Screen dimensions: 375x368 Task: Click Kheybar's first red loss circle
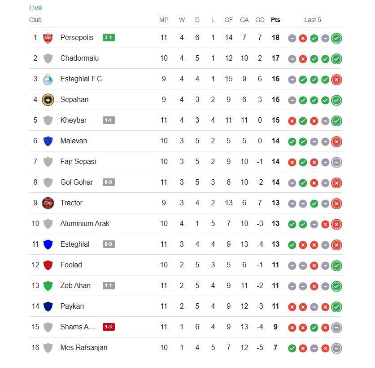click(291, 120)
